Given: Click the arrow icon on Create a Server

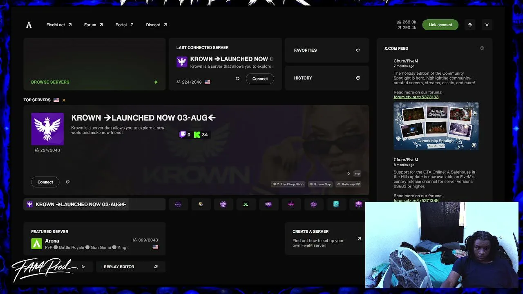Looking at the screenshot, I should 359,238.
